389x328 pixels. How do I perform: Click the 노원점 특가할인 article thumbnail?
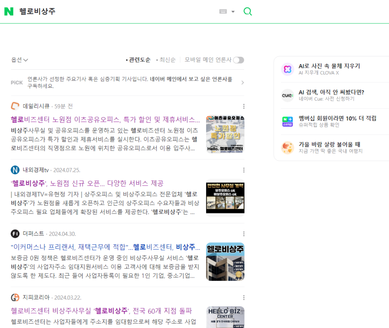[x=225, y=134]
